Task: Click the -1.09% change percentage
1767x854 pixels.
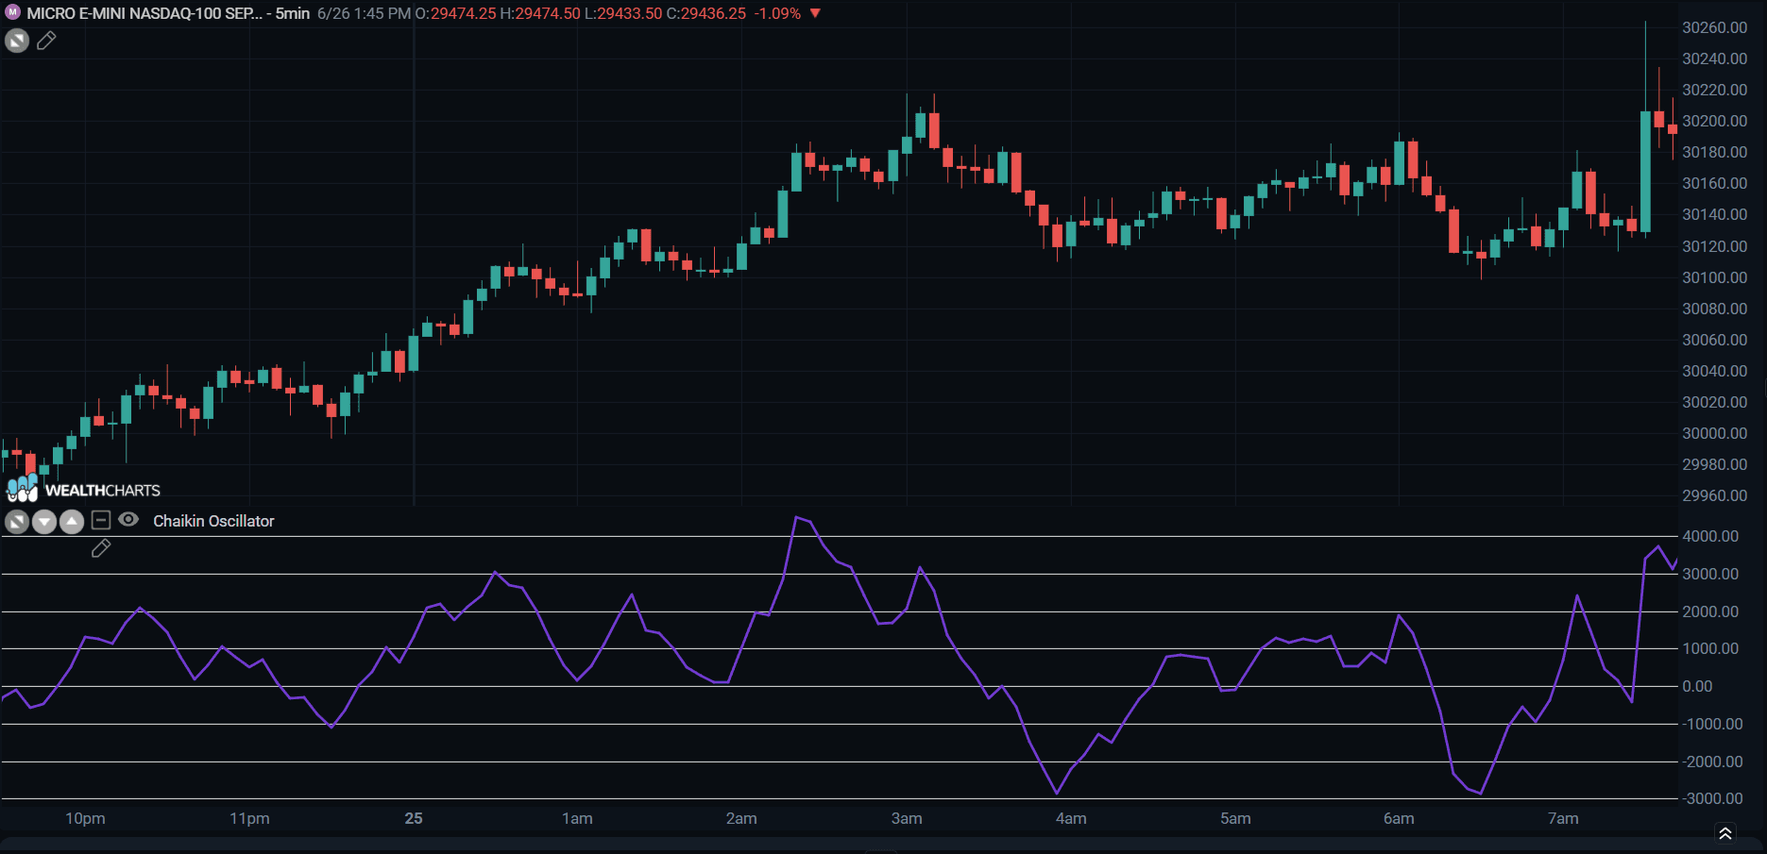Action: (777, 13)
